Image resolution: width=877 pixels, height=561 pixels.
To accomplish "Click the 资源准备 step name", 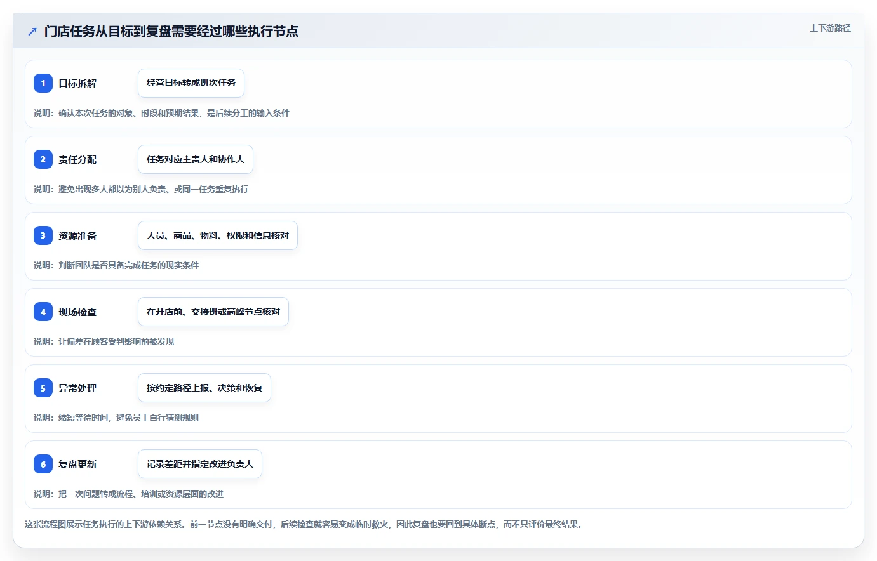I will (x=77, y=235).
